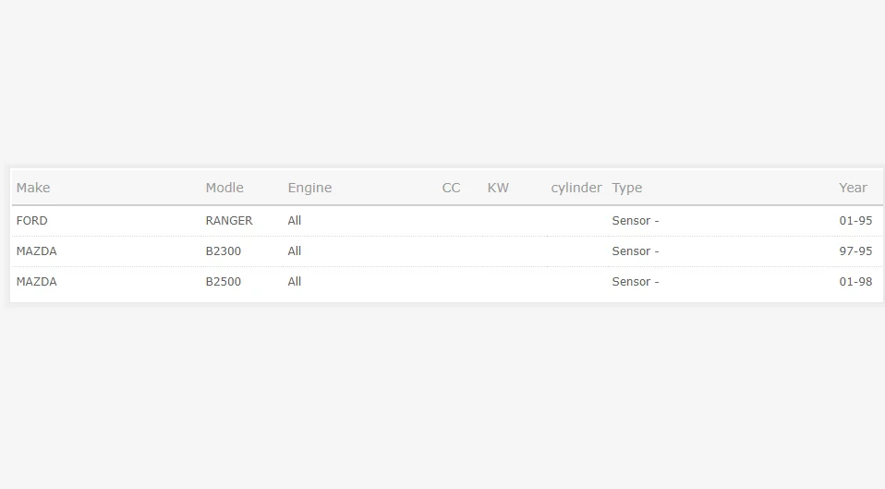885x489 pixels.
Task: Select 'Sensor -' in the RANGER row
Action: point(636,221)
